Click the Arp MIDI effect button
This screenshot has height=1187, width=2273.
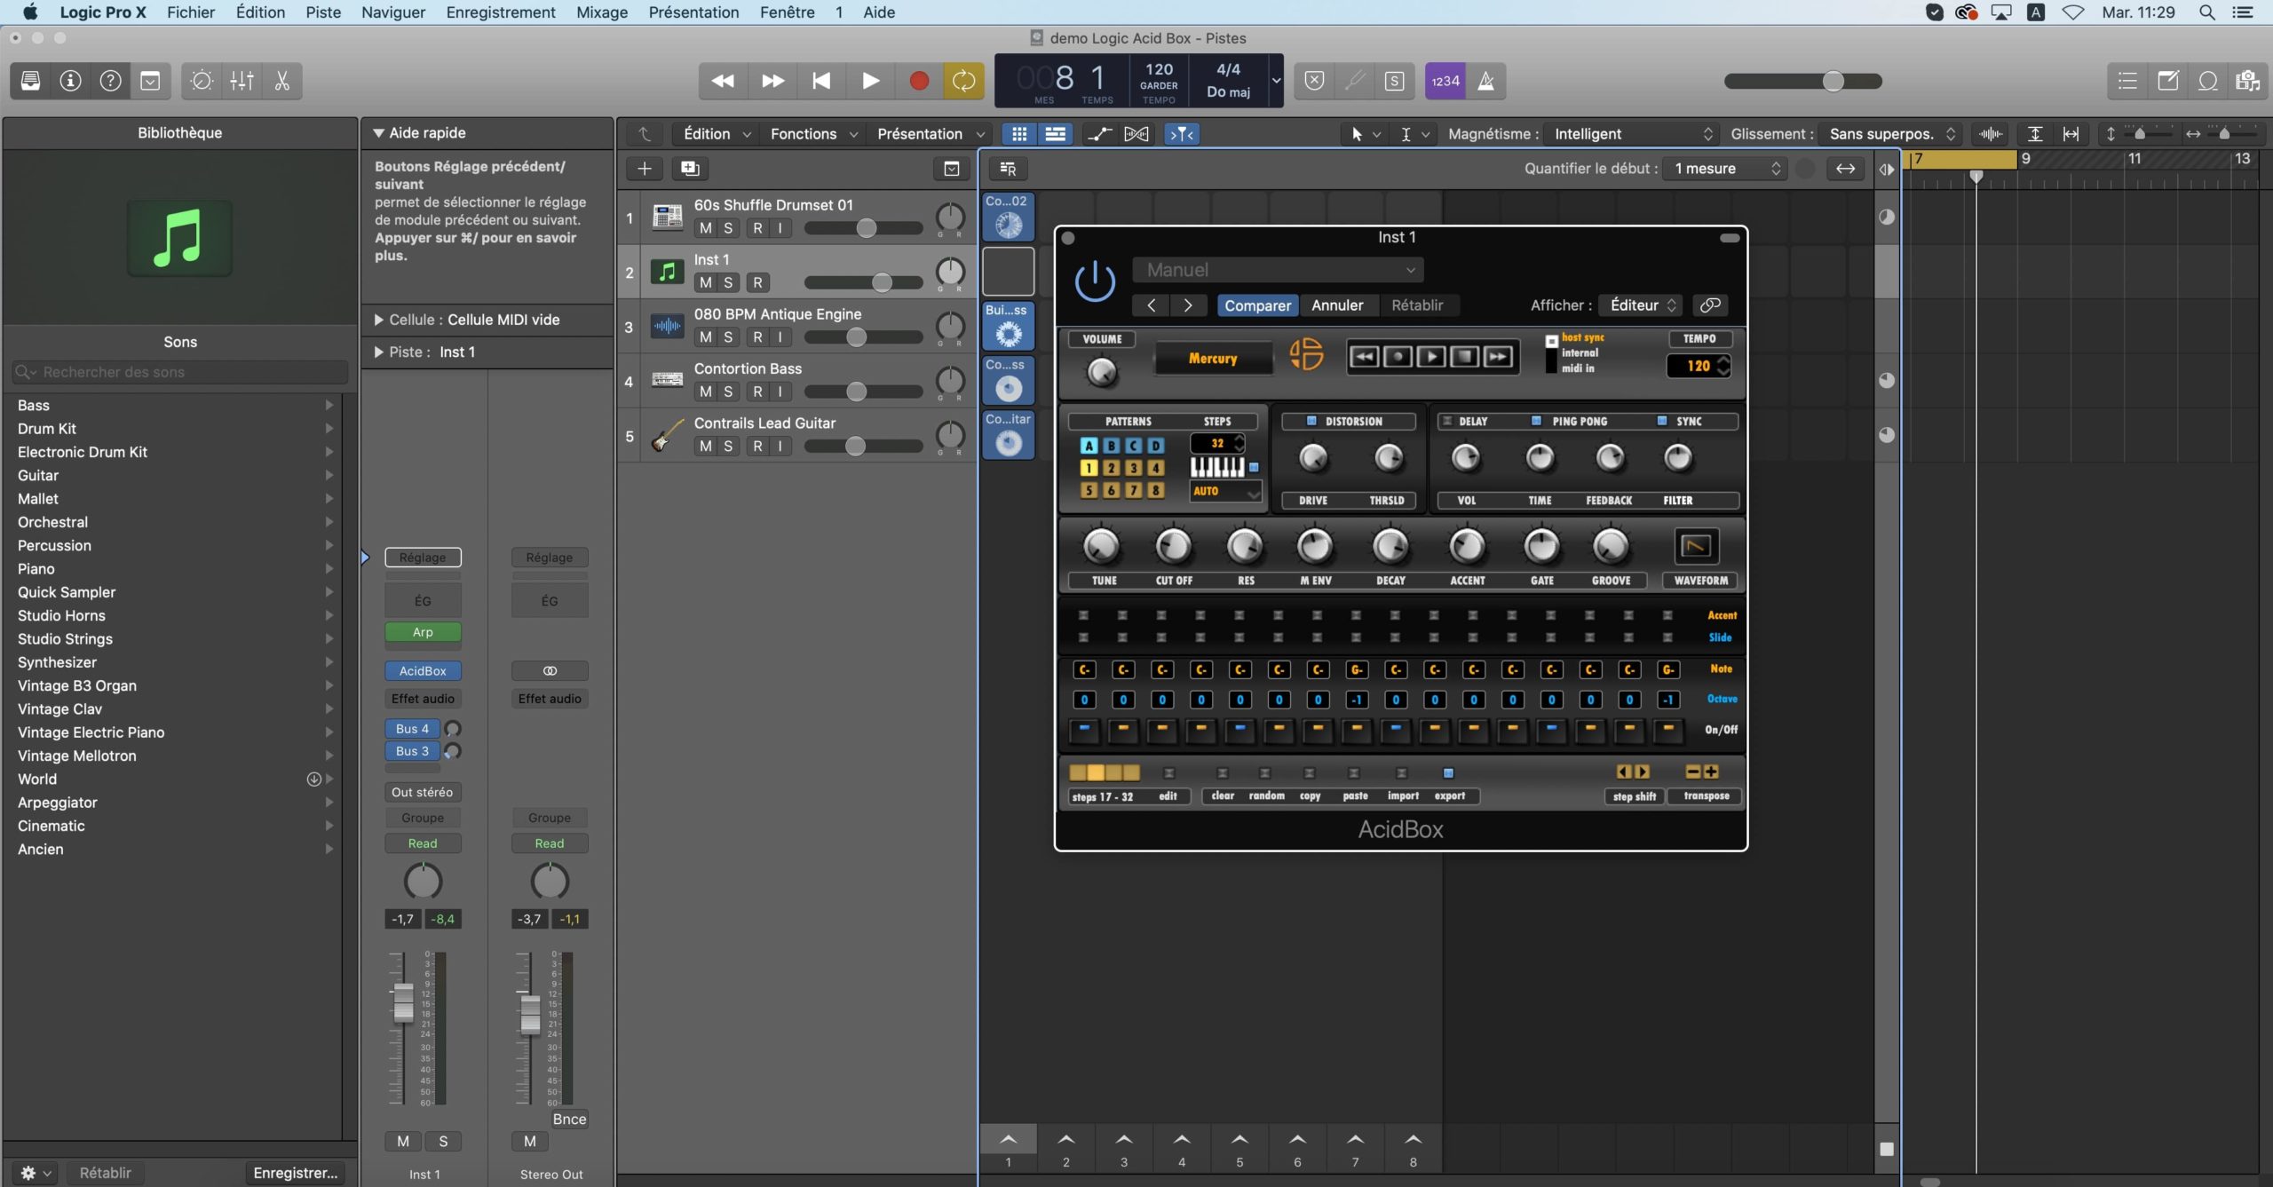[x=423, y=632]
